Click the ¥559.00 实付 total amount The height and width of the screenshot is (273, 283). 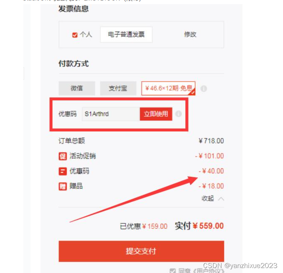[x=208, y=226]
